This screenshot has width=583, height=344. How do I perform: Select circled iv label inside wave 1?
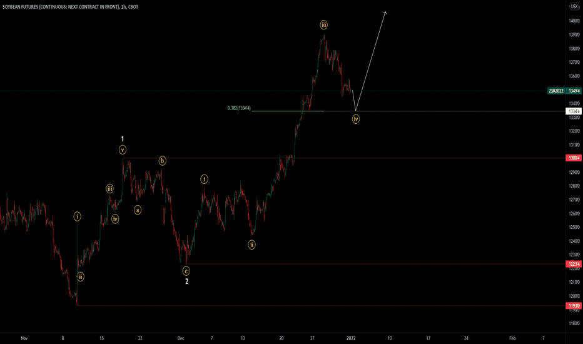(115, 219)
